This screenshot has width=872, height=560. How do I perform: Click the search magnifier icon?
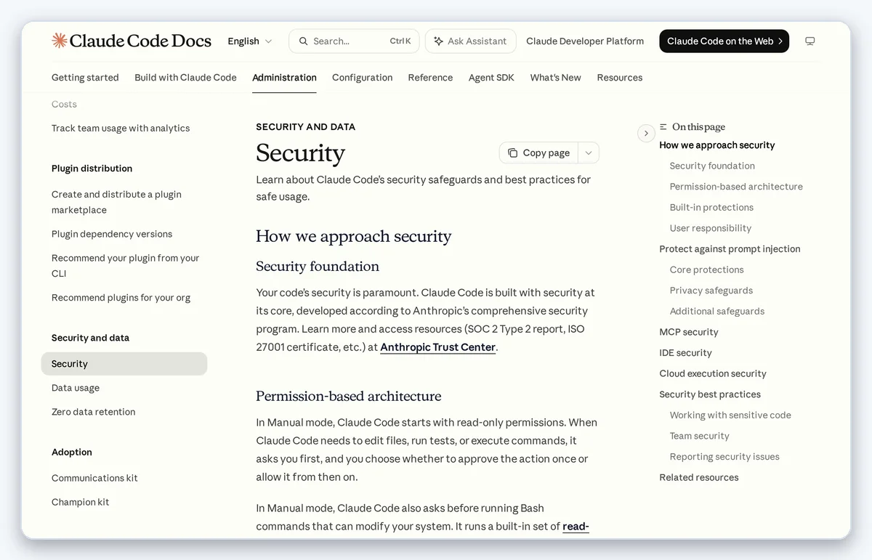[x=304, y=41]
